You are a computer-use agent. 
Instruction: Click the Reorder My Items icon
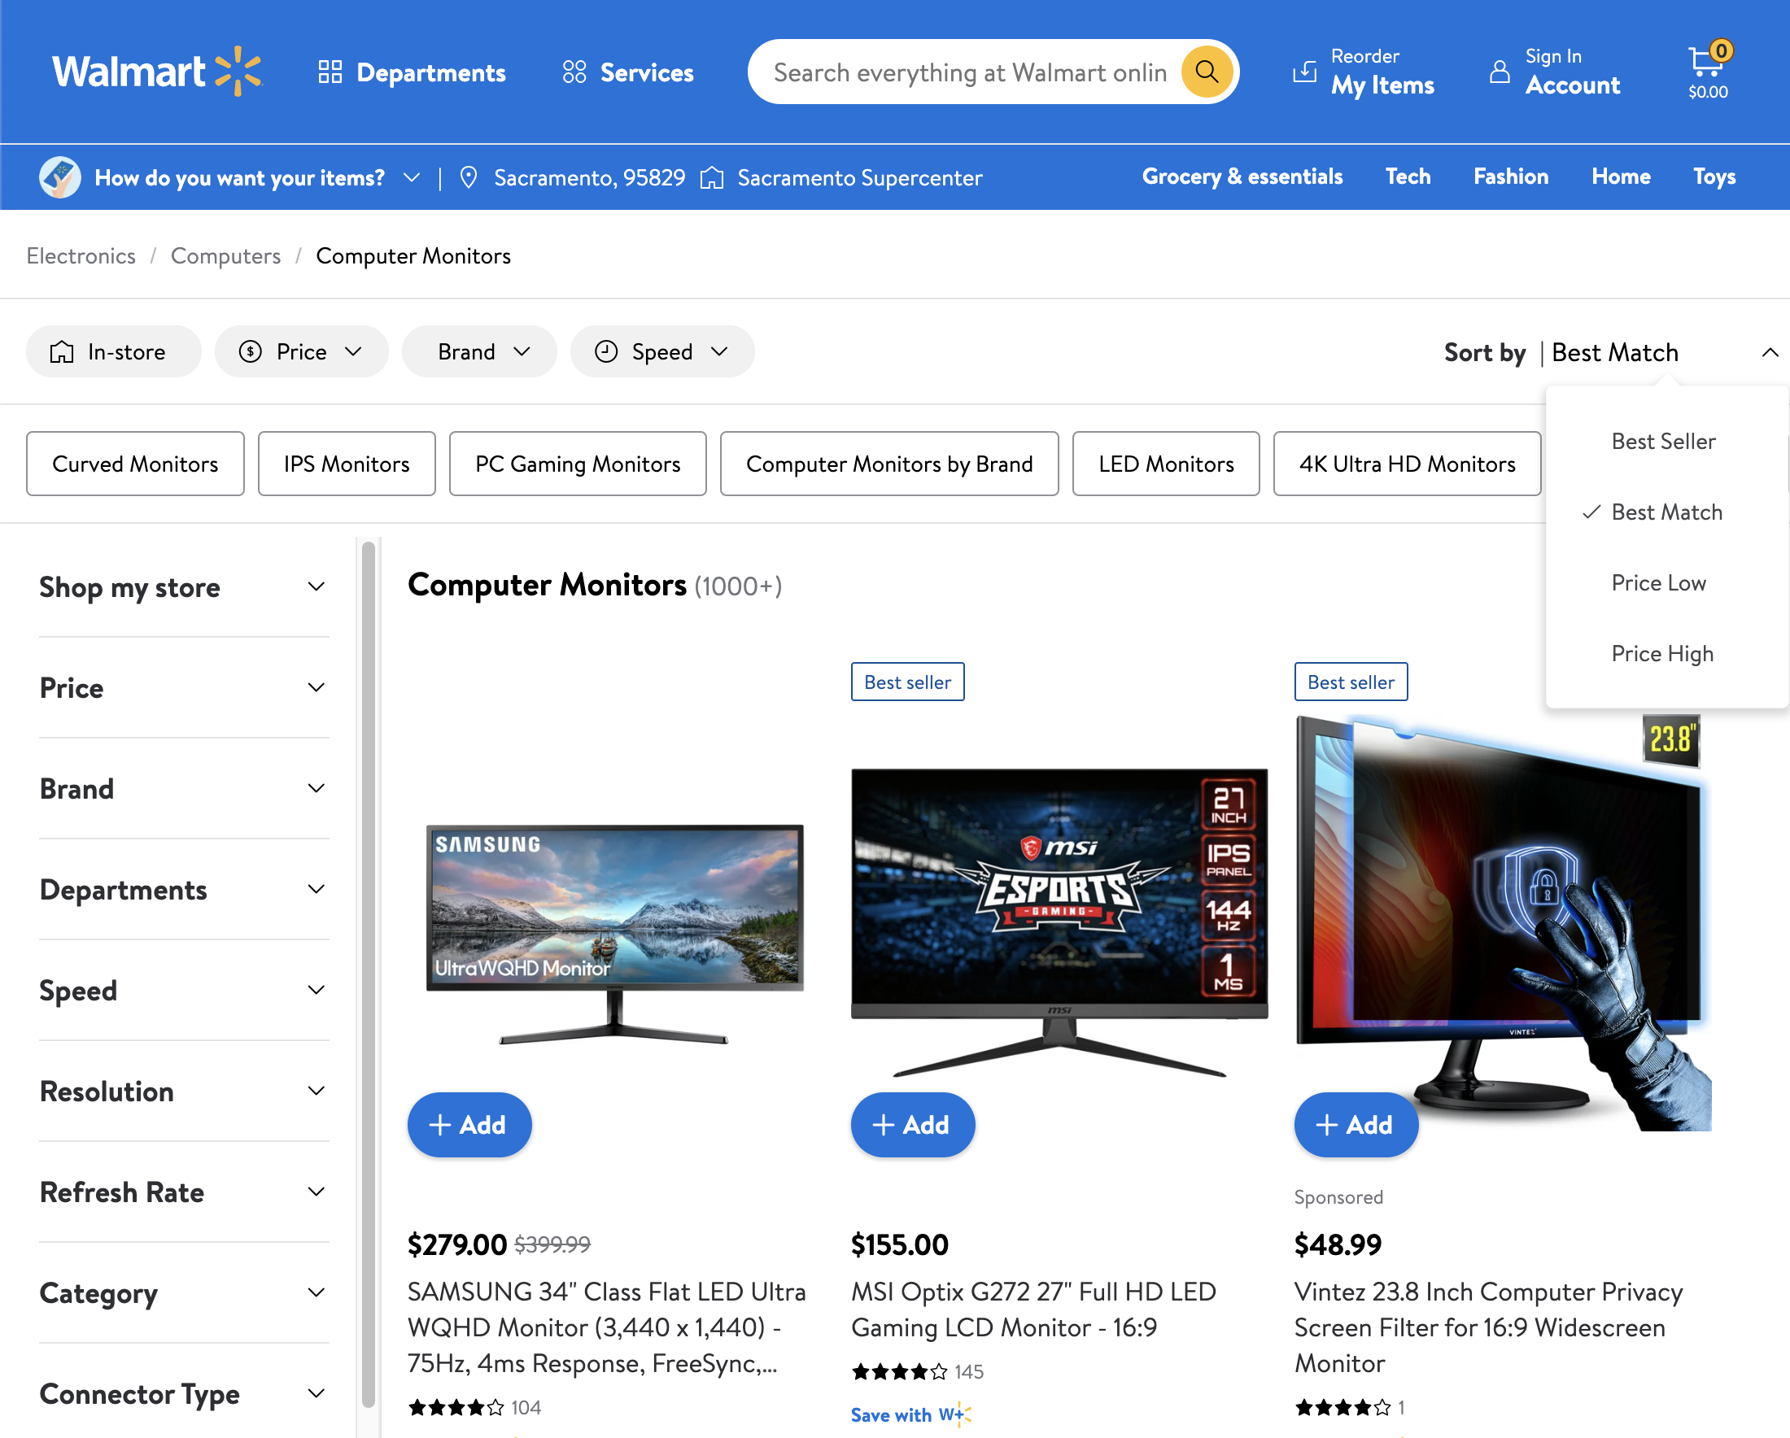tap(1306, 72)
